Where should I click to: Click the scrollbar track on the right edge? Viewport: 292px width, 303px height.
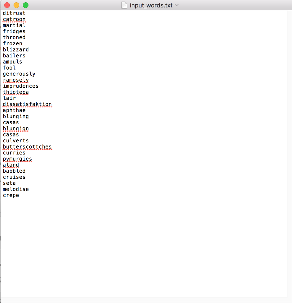290,148
